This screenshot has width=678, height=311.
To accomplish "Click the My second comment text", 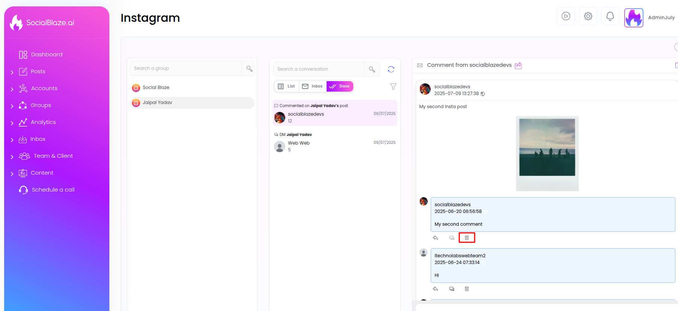I will tap(459, 224).
